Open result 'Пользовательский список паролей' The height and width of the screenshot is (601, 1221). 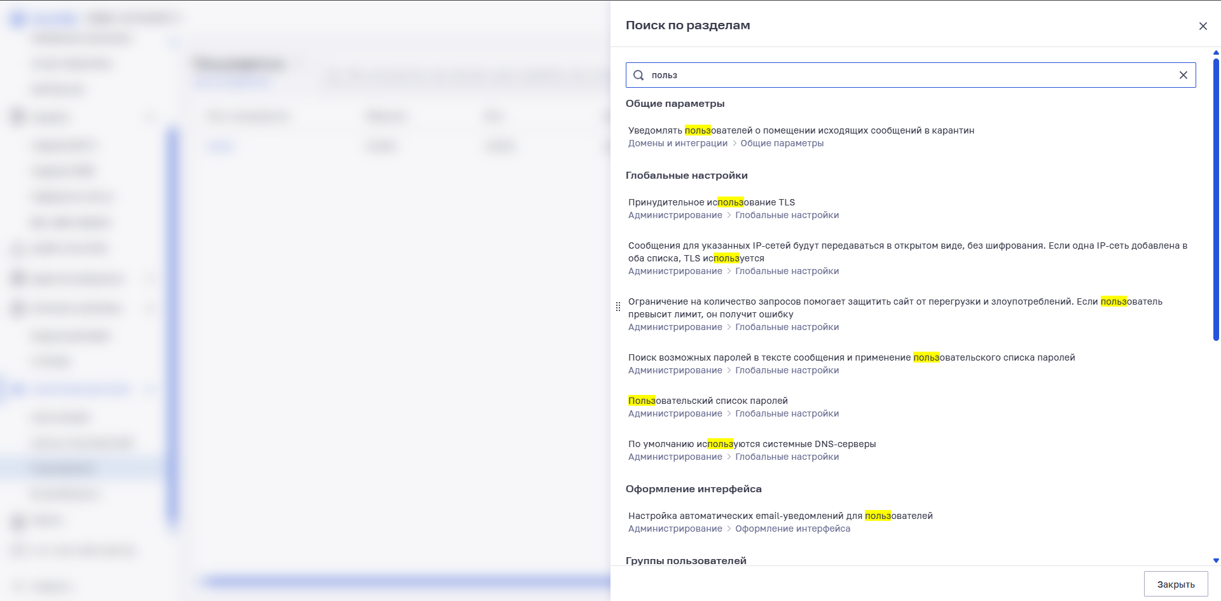coord(708,401)
